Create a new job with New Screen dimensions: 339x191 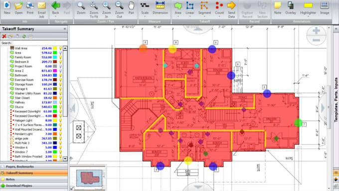tap(7, 8)
